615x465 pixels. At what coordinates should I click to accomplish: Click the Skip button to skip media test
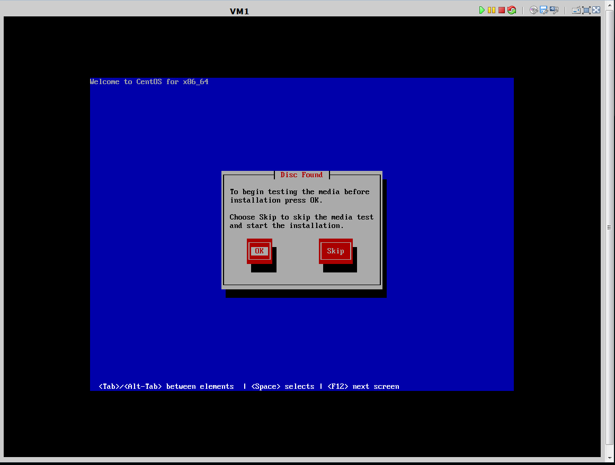[336, 251]
